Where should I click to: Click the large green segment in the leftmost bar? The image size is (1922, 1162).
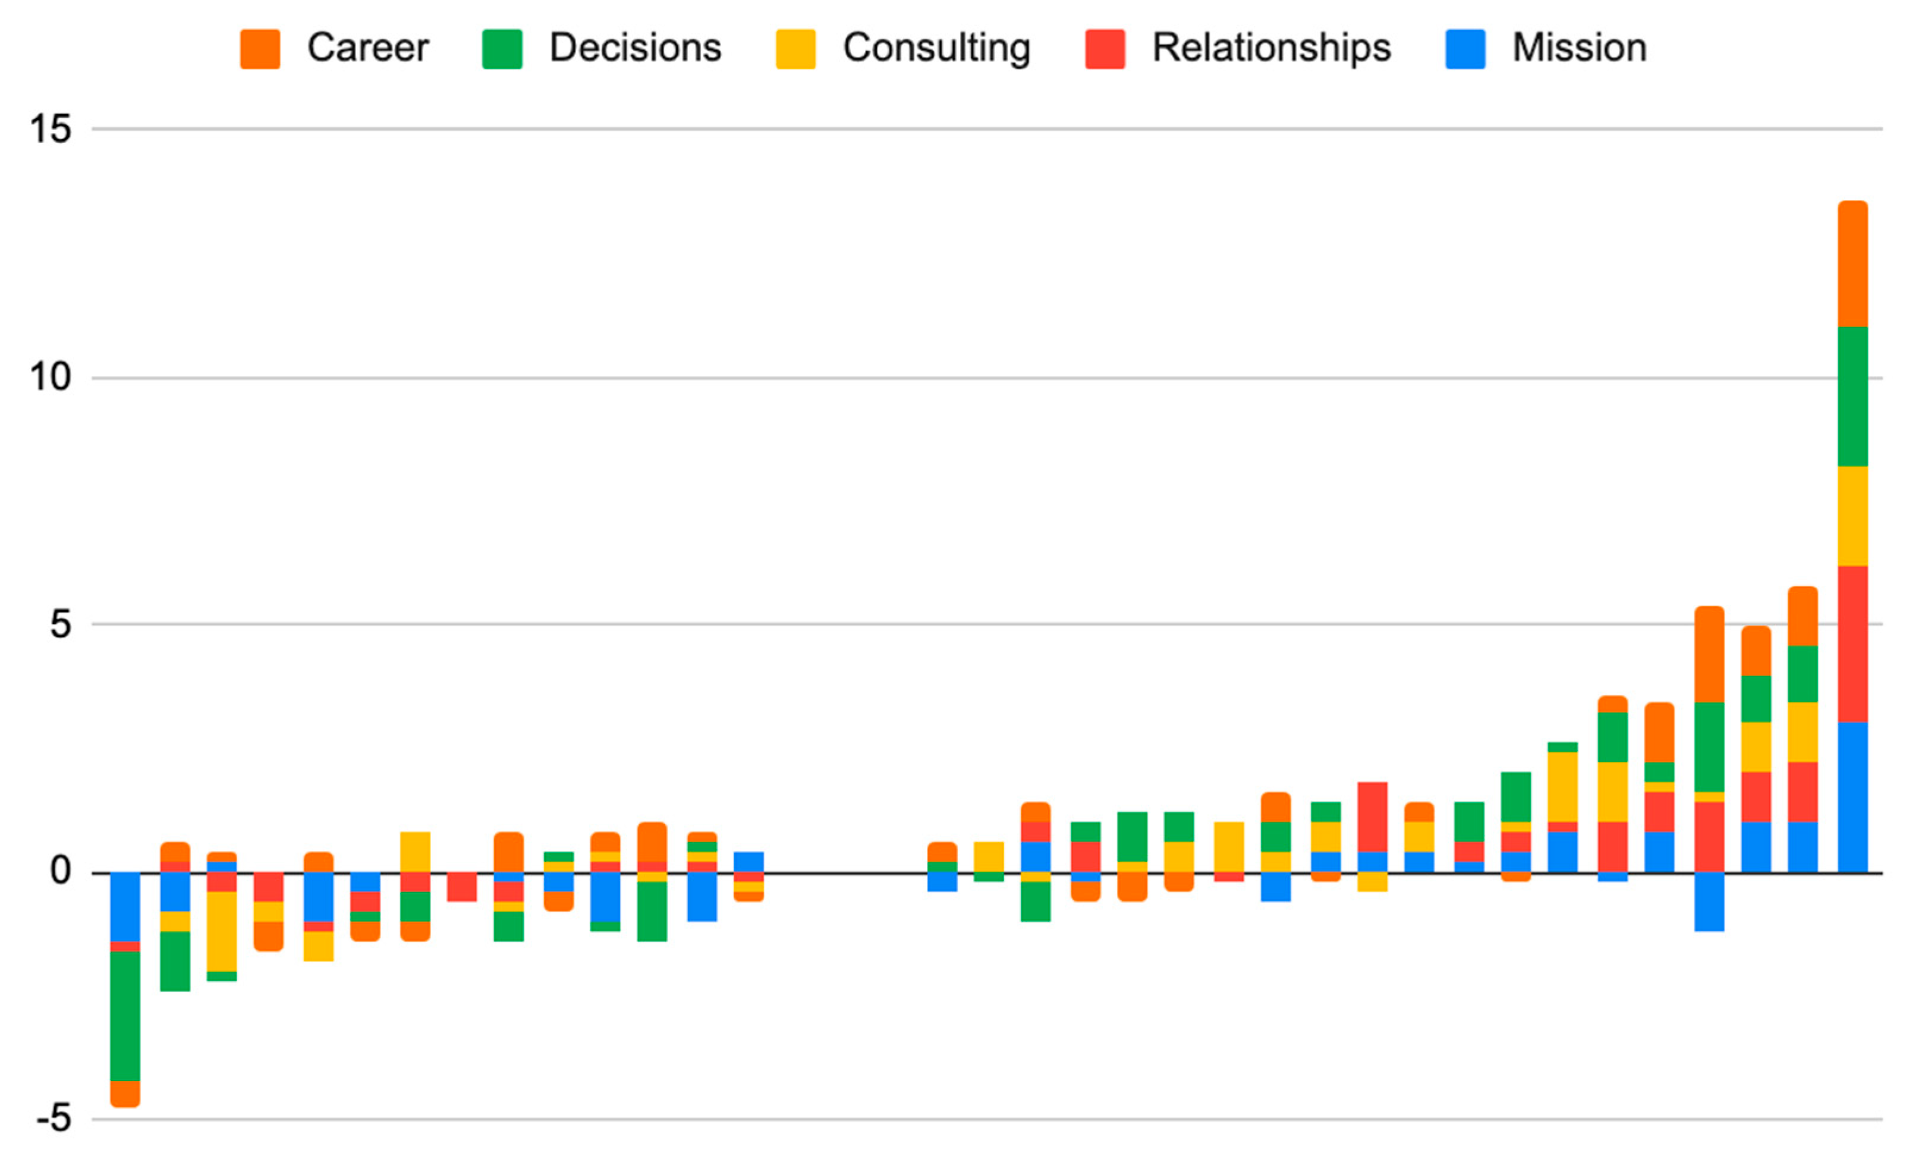(125, 1016)
